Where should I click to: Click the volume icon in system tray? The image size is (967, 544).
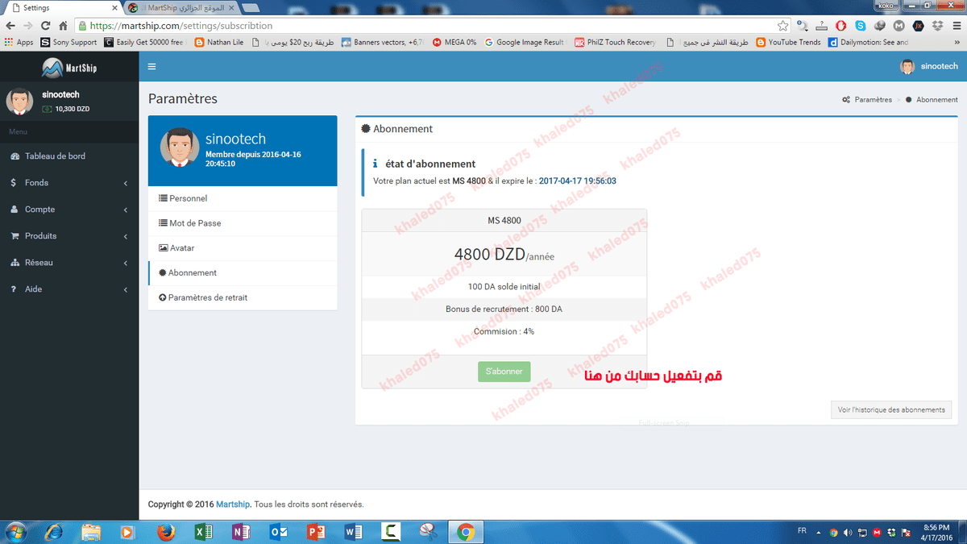(x=848, y=533)
